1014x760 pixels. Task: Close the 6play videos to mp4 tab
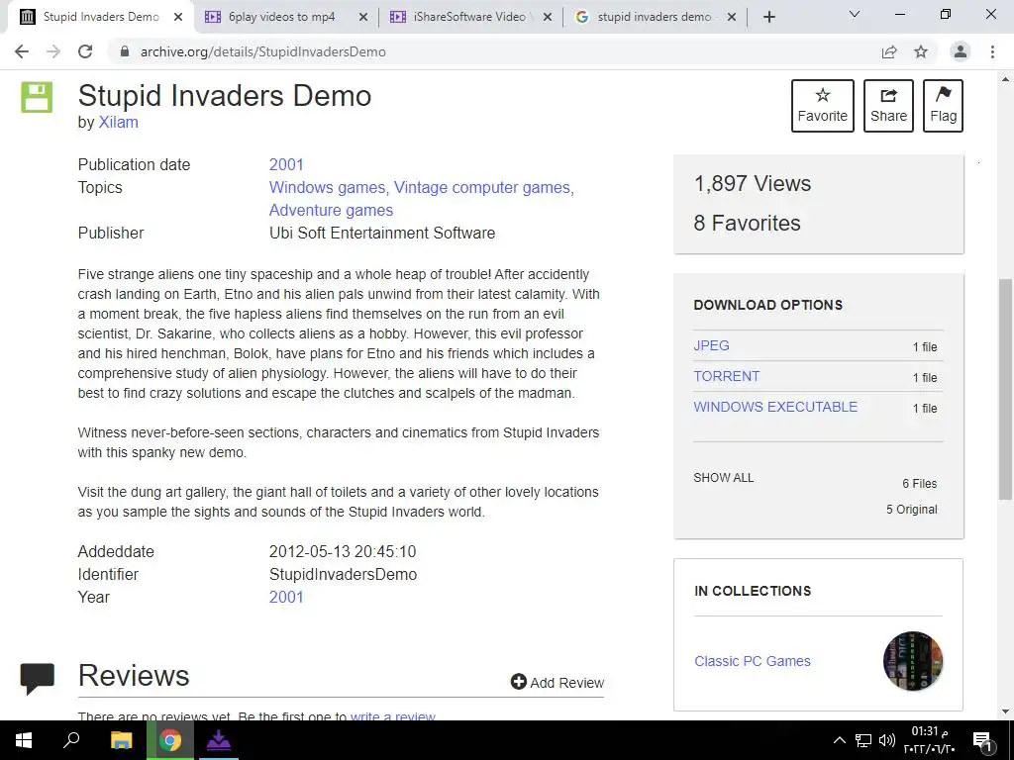coord(363,17)
